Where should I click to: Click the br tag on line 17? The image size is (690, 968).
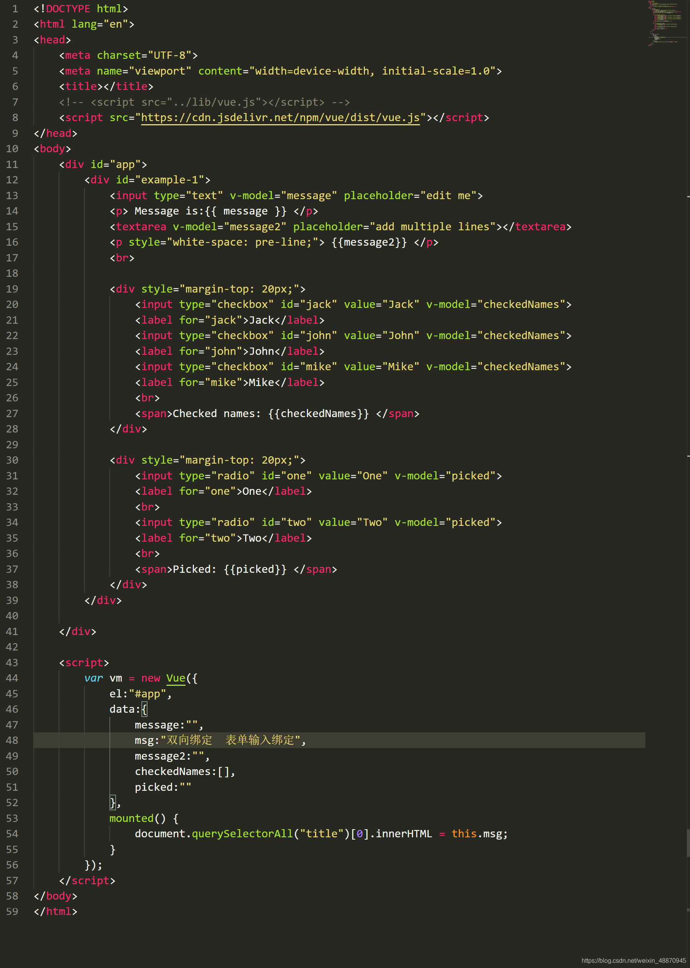(123, 258)
